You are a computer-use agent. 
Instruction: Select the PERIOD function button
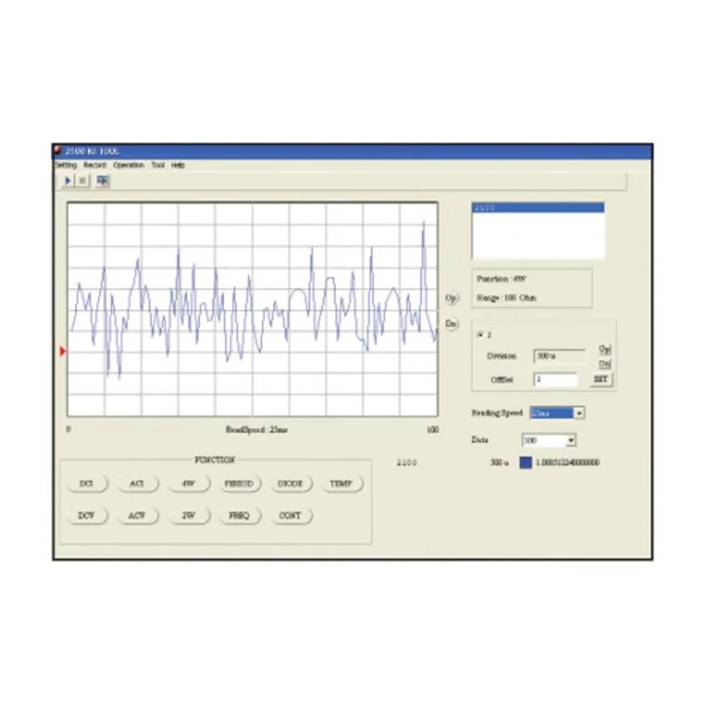(239, 483)
